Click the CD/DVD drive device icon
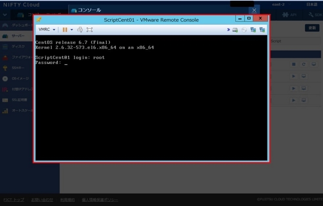Viewport: 323px width, 206px height. pyautogui.click(x=244, y=30)
